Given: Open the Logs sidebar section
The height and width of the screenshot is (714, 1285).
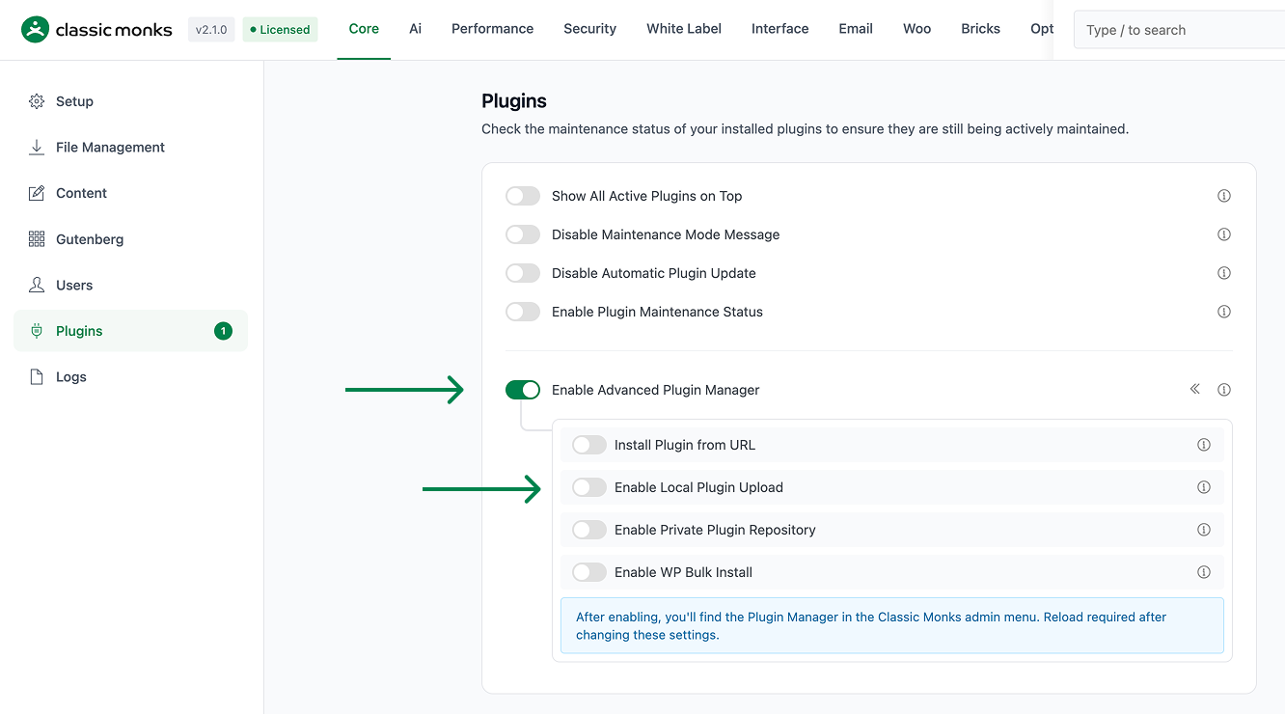Looking at the screenshot, I should [x=131, y=377].
